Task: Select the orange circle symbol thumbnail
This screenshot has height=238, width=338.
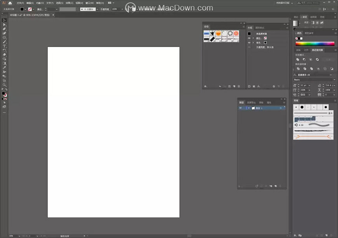Action: (218, 33)
